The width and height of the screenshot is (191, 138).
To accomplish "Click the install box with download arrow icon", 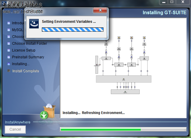I will click(x=48, y=111).
